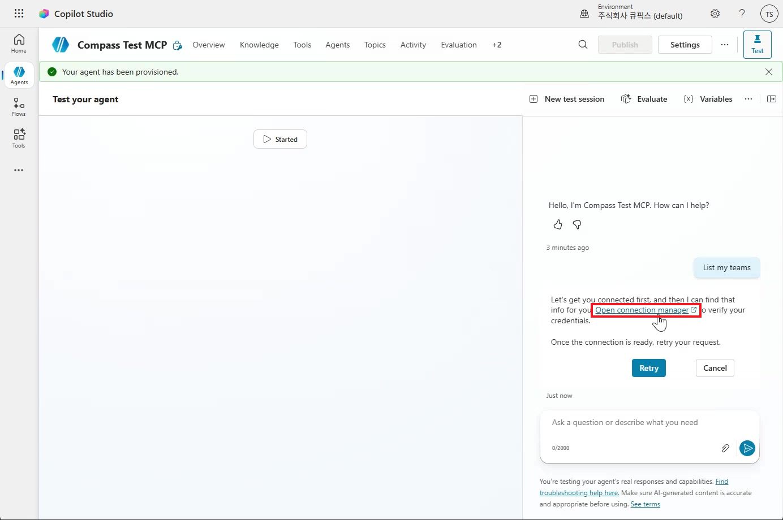Open connection manager link
This screenshot has width=783, height=520.
pyautogui.click(x=646, y=310)
